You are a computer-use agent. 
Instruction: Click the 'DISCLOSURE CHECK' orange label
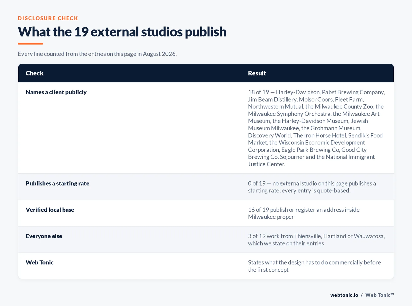48,18
